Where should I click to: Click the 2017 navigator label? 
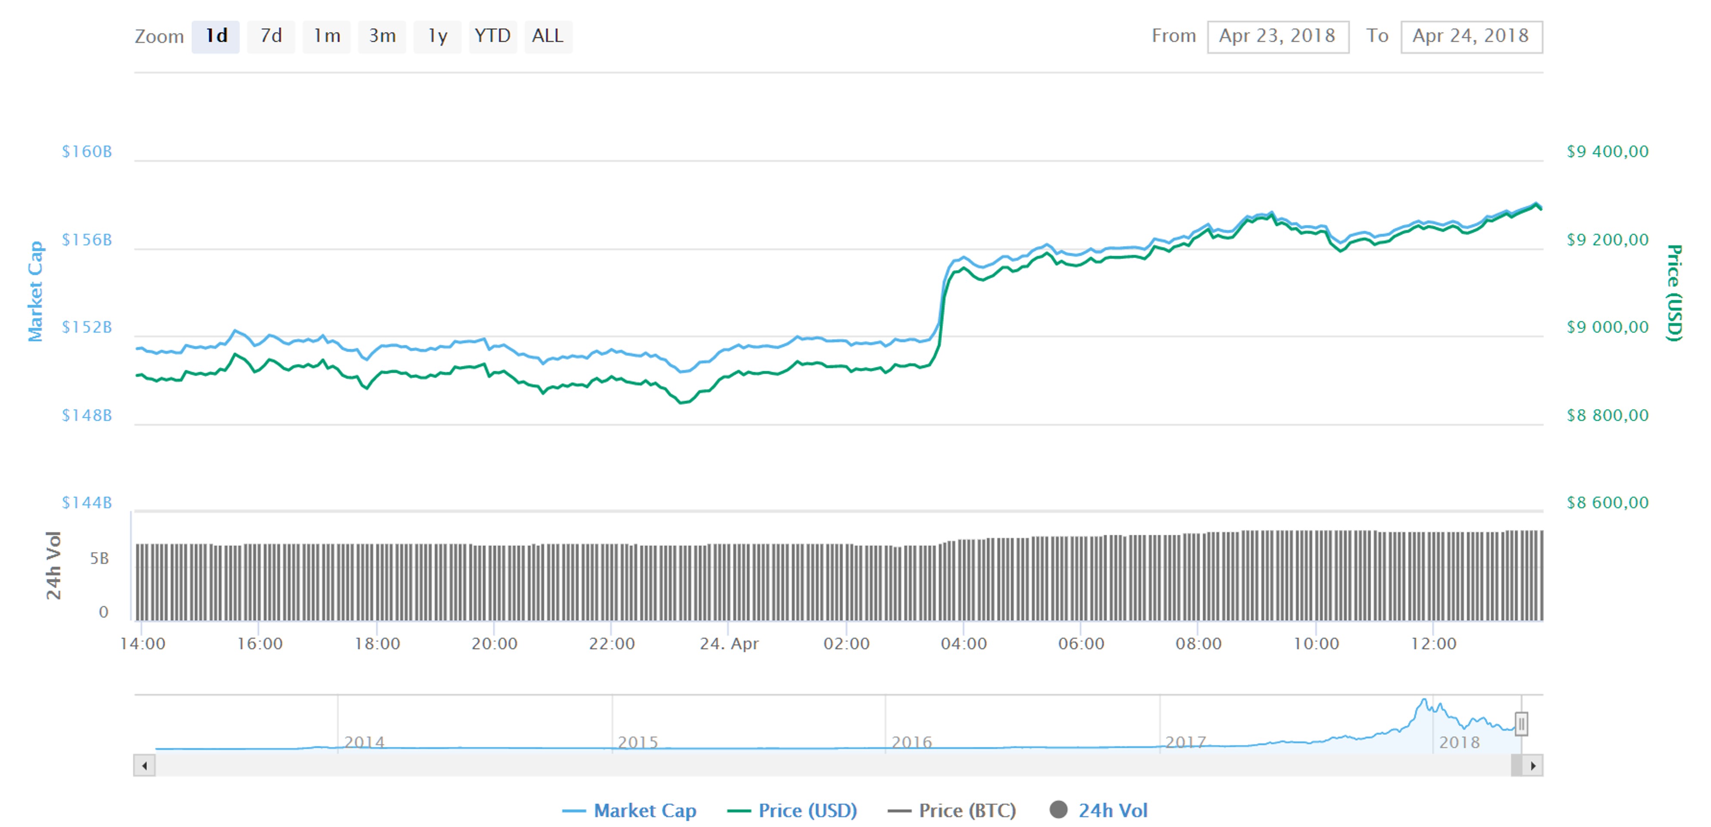click(x=1186, y=742)
